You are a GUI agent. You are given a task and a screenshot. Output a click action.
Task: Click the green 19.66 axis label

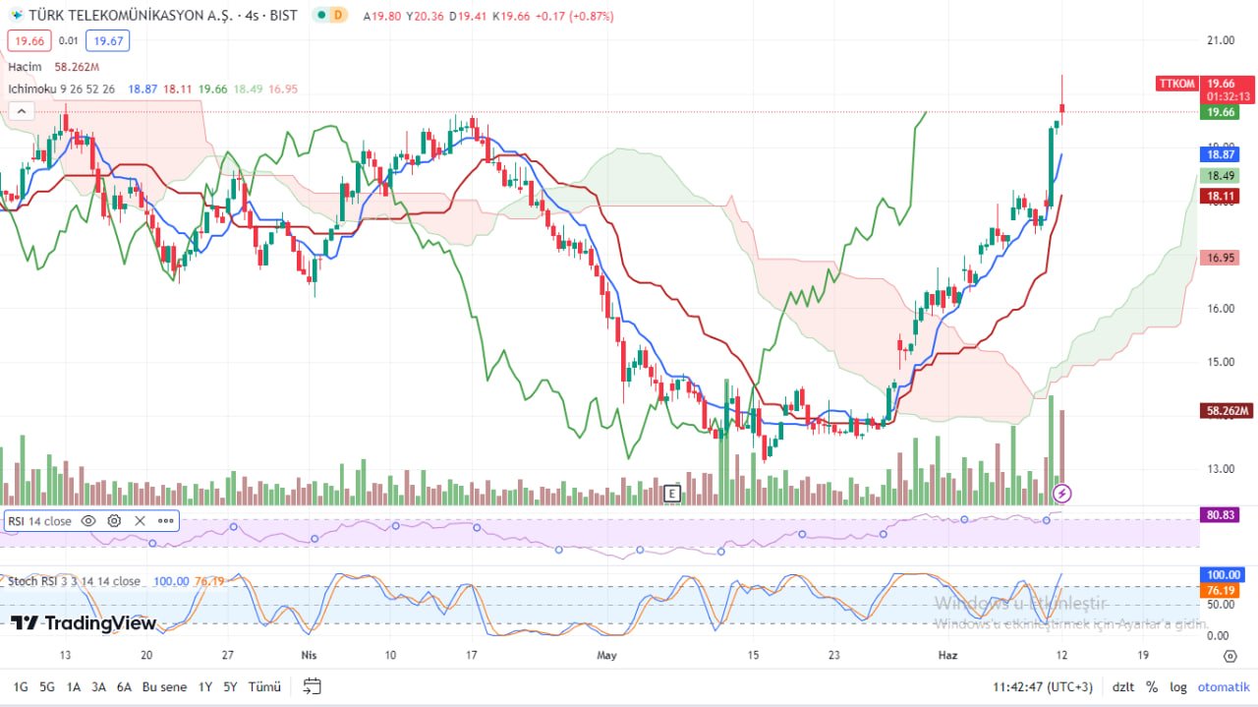[x=1221, y=112]
